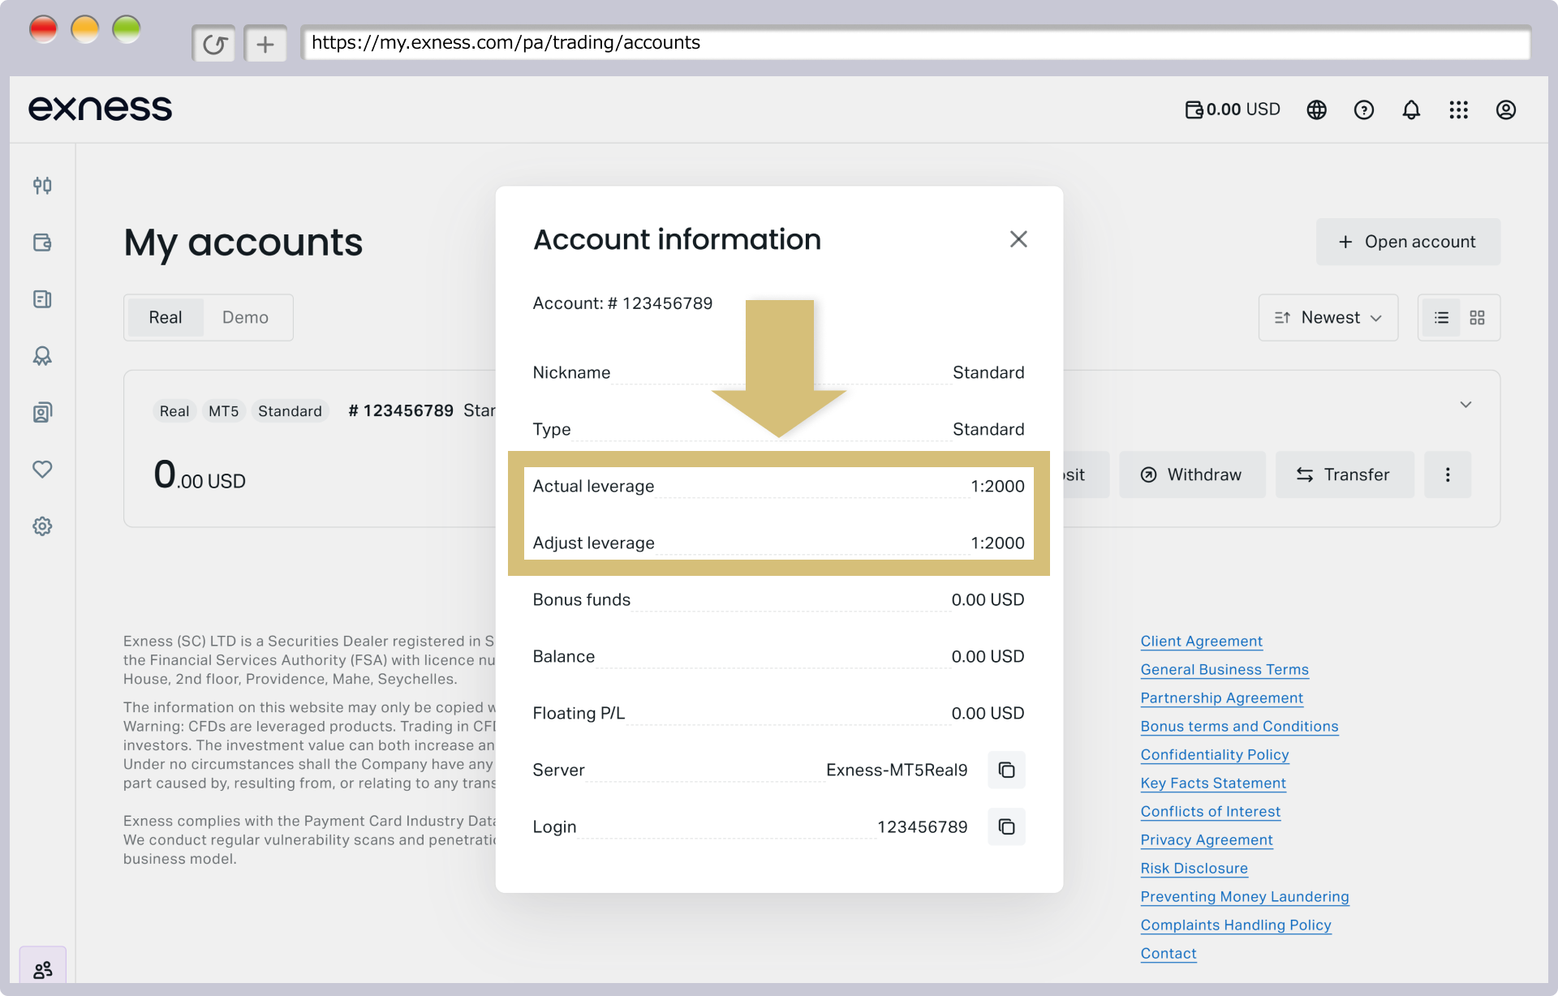Screen dimensions: 1558x996
Task: Click the Bonus funds amount 0.00 USD
Action: coord(988,599)
